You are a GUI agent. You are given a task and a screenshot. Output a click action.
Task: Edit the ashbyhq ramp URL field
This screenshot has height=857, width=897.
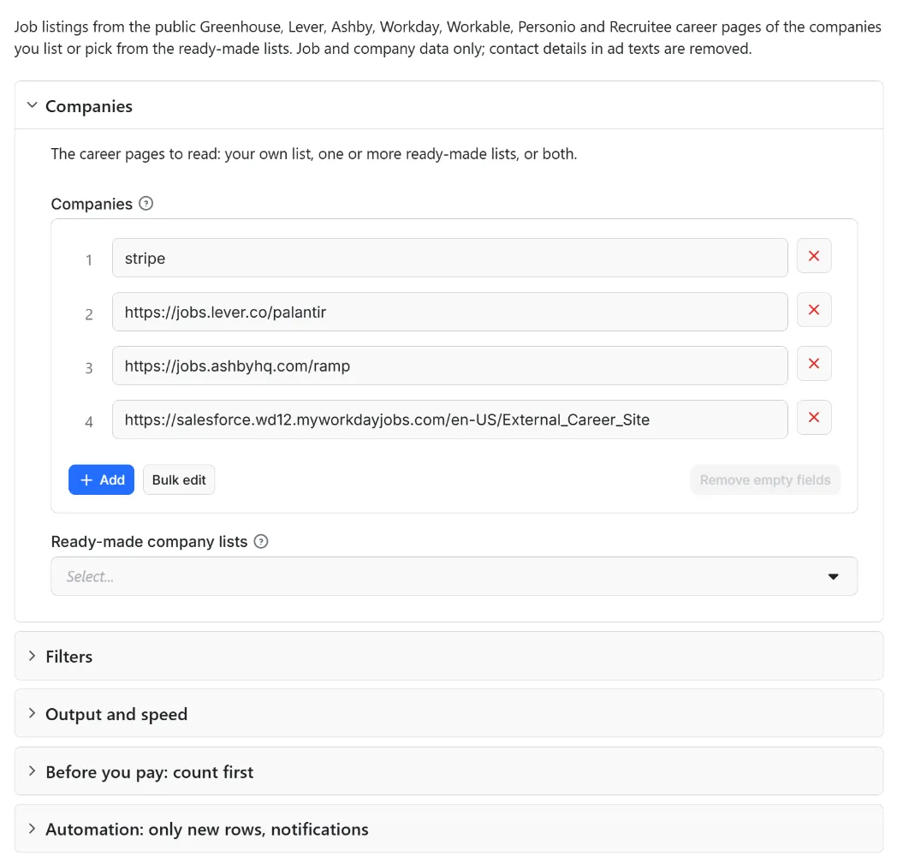pyautogui.click(x=449, y=366)
